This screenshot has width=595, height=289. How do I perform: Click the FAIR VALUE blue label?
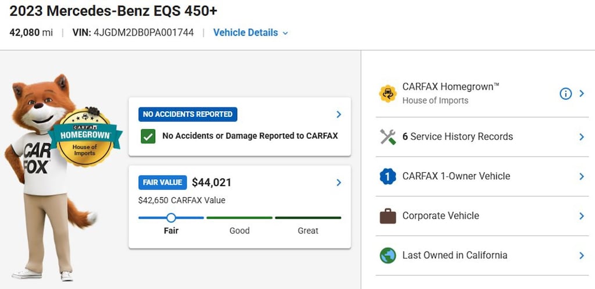click(x=163, y=182)
